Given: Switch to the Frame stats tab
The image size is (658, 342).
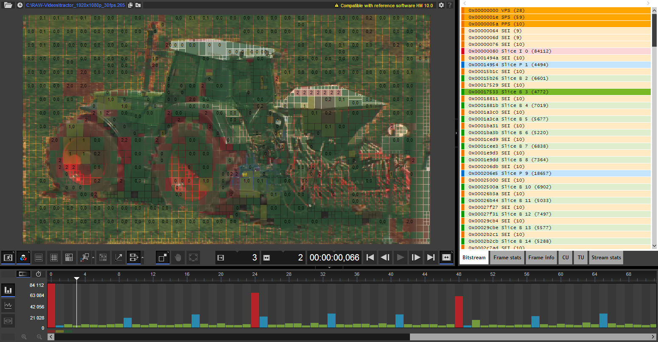Looking at the screenshot, I should coord(507,258).
